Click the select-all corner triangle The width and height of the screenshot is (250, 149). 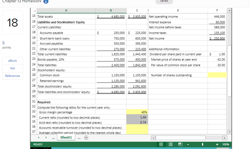34,11
